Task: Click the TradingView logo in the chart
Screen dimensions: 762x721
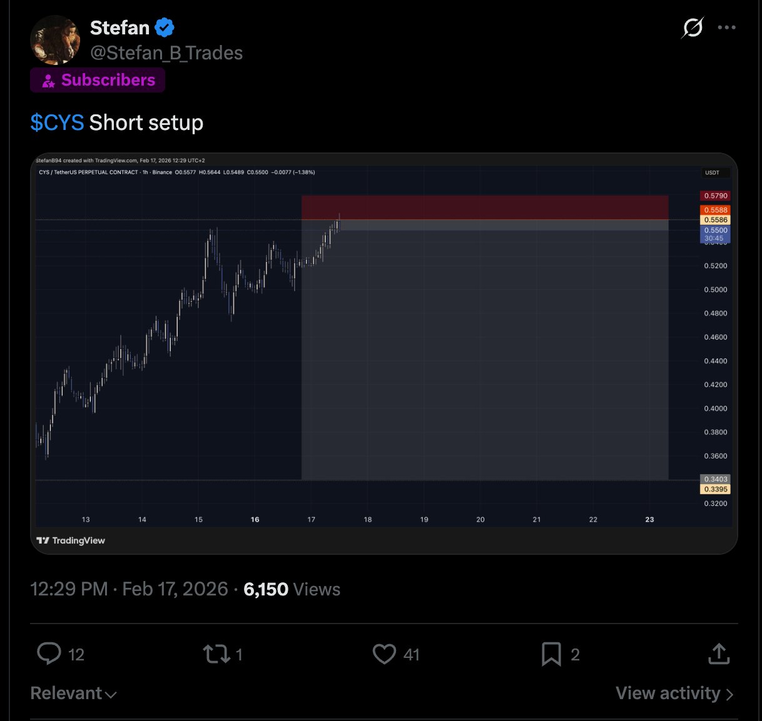Action: (71, 540)
